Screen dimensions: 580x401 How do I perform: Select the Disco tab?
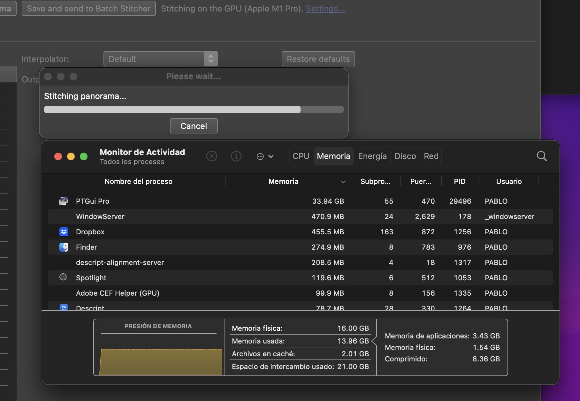(405, 156)
